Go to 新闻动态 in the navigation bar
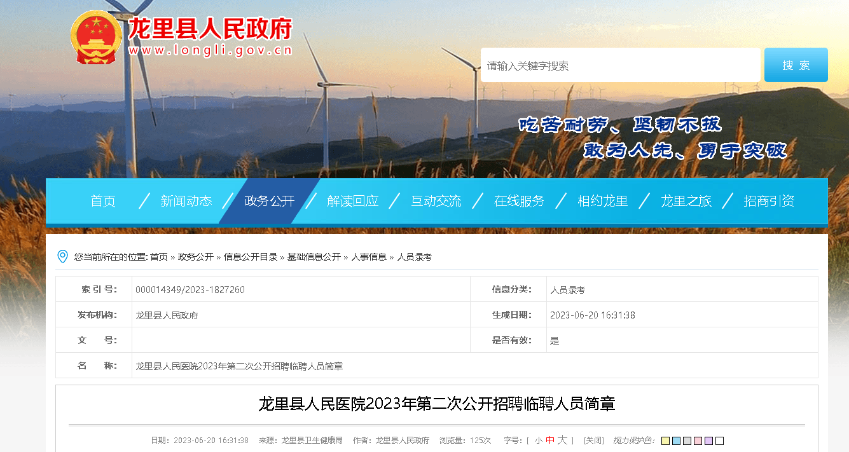 click(x=186, y=202)
